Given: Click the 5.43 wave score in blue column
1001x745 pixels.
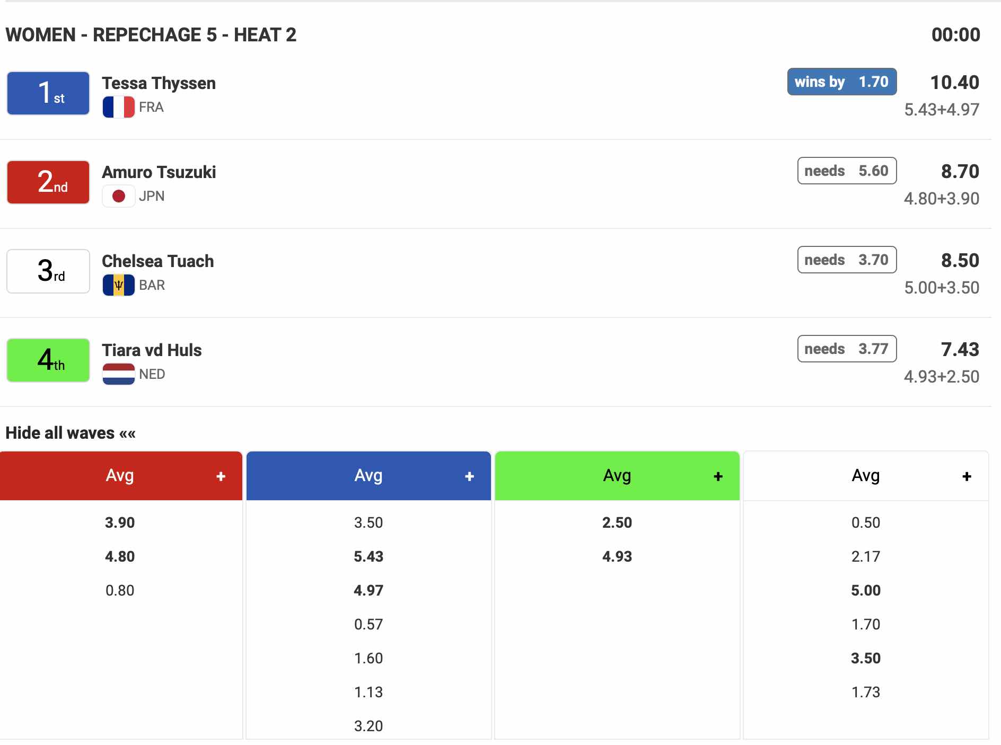Looking at the screenshot, I should 368,556.
